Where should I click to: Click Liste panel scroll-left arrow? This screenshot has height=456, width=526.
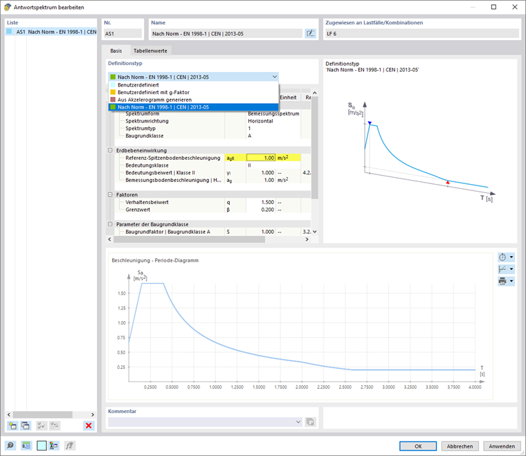coord(9,414)
